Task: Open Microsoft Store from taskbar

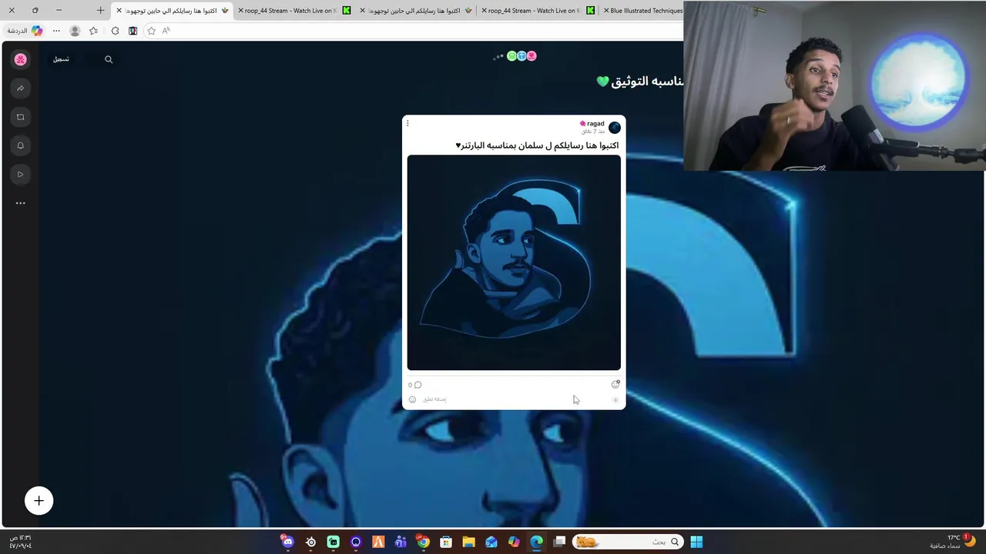Action: point(446,542)
